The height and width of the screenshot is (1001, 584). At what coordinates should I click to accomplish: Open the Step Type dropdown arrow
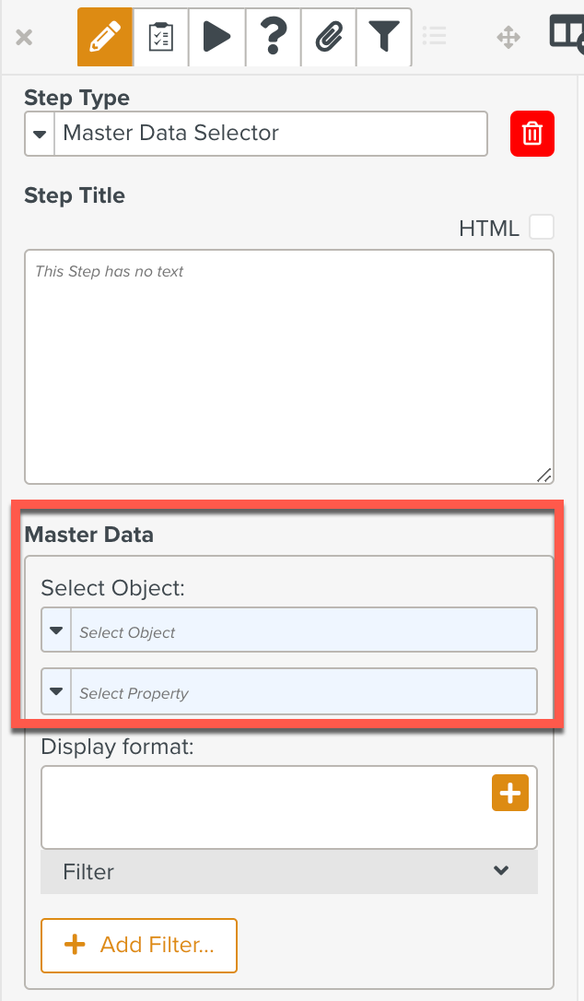(40, 134)
